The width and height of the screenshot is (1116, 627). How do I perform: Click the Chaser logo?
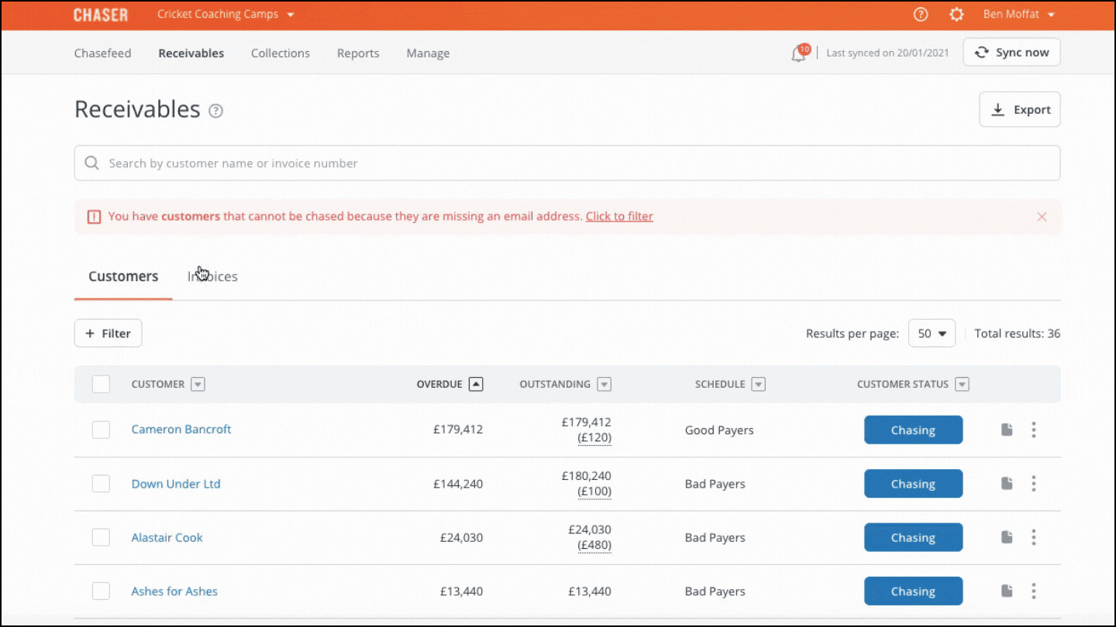tap(101, 15)
